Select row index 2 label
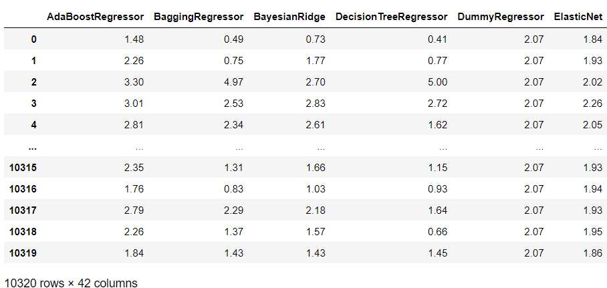The height and width of the screenshot is (288, 607). click(x=33, y=82)
